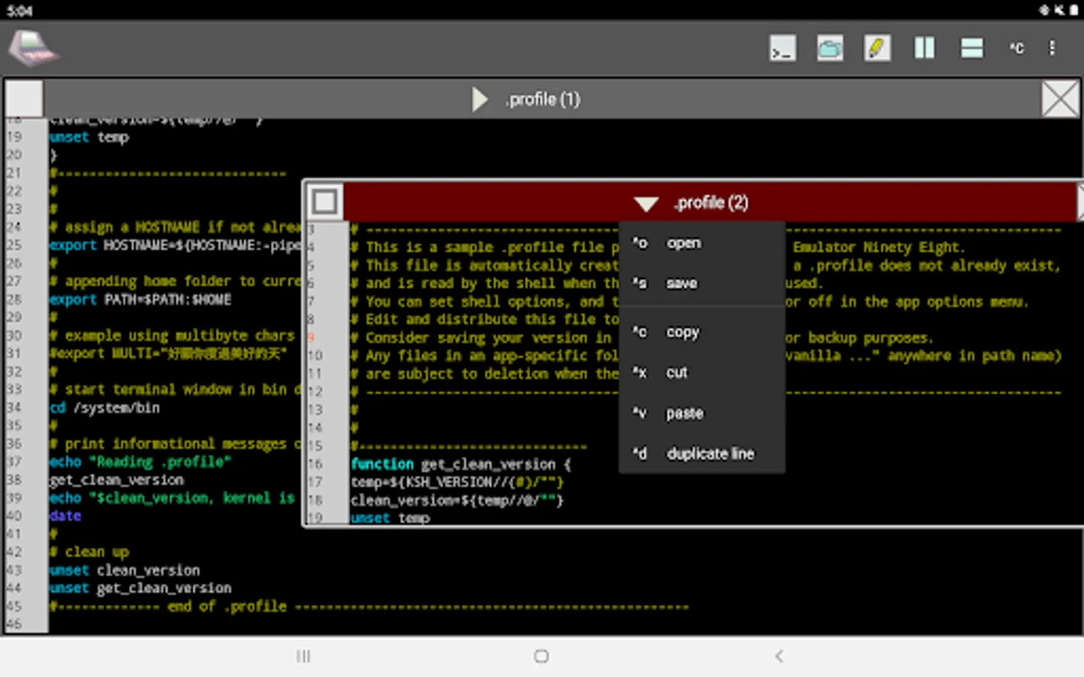This screenshot has height=677, width=1084.
Task: Close the .profile (1) window
Action: click(x=1060, y=99)
